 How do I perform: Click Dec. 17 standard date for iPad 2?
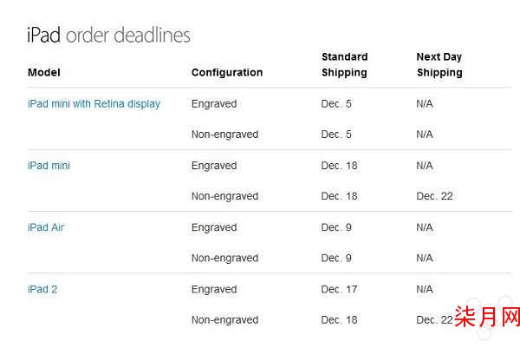(x=339, y=289)
